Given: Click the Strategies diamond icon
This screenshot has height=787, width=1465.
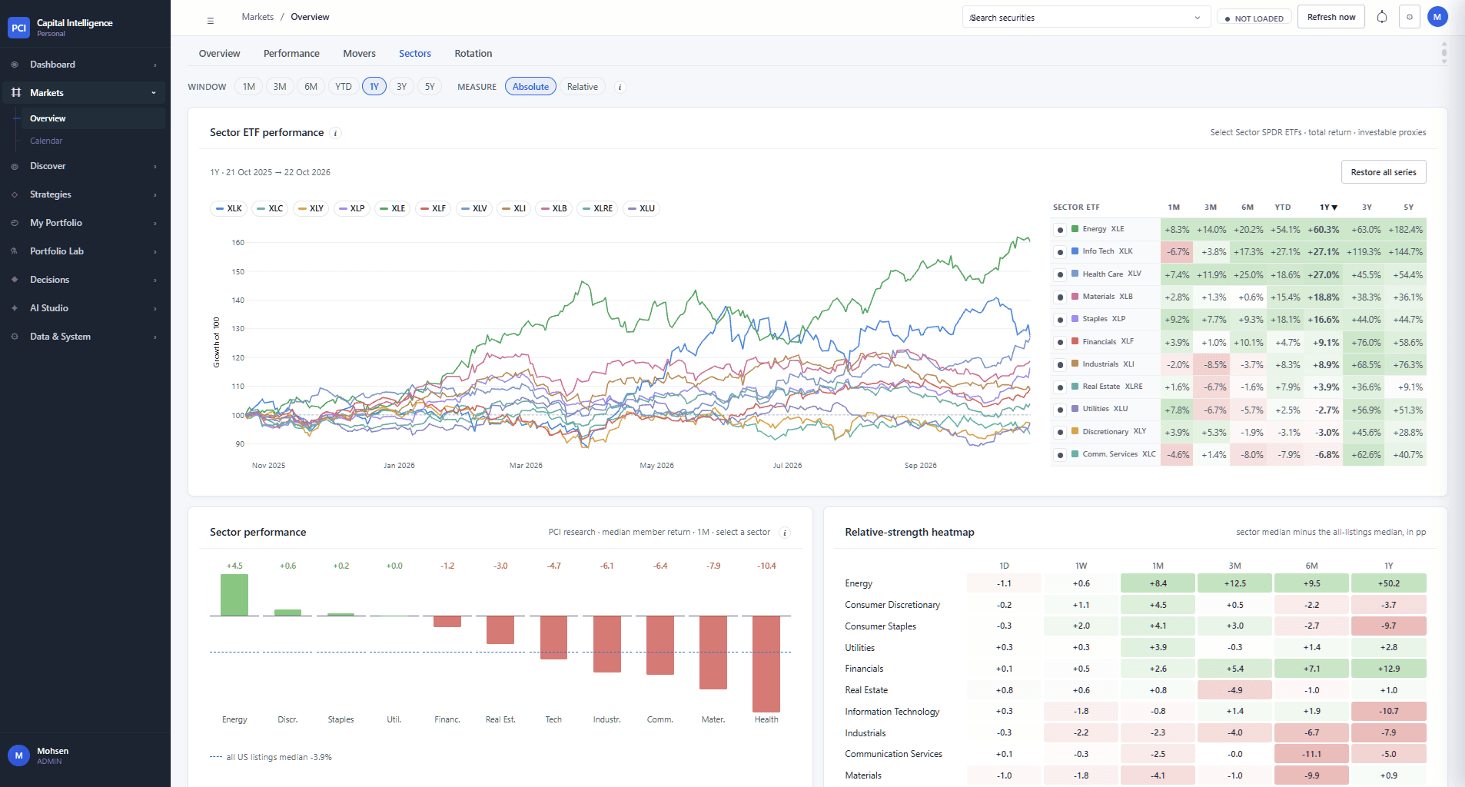Looking at the screenshot, I should coord(15,194).
